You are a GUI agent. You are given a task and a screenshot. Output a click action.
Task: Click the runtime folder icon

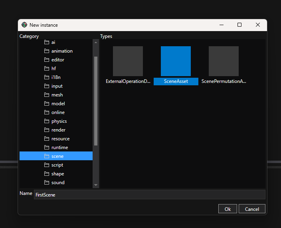(x=47, y=147)
